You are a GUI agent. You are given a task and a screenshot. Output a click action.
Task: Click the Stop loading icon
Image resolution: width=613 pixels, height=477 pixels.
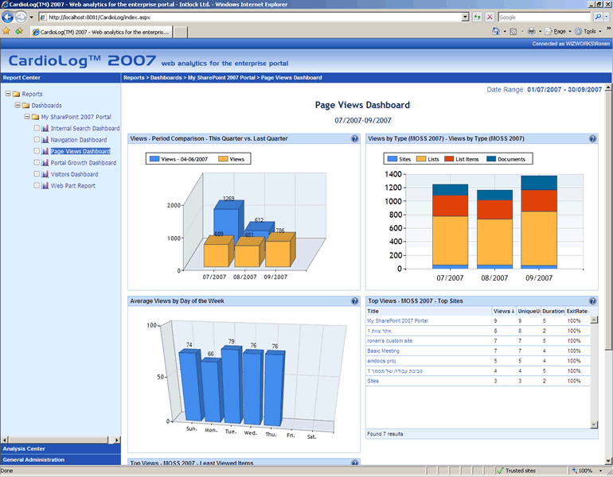[489, 17]
